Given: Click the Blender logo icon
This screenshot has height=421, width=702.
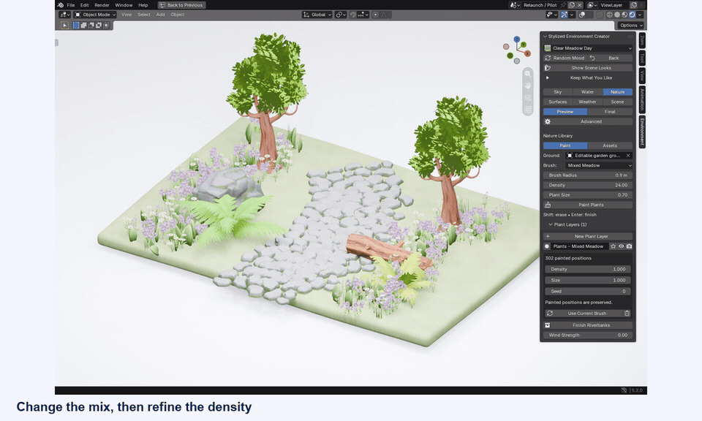Looking at the screenshot, I should 61,5.
